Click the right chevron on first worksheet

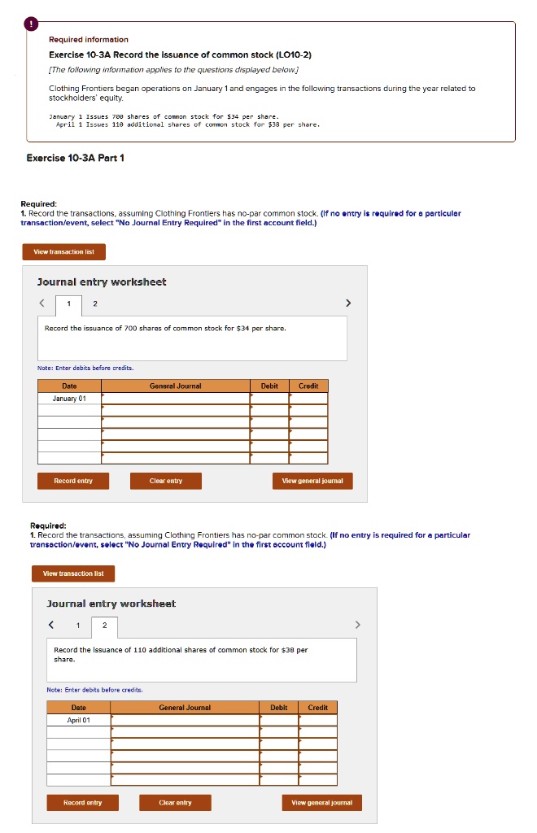tap(348, 302)
